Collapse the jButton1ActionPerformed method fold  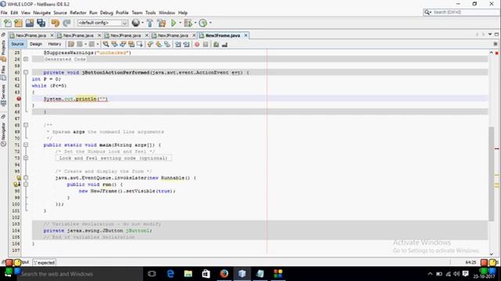click(26, 73)
